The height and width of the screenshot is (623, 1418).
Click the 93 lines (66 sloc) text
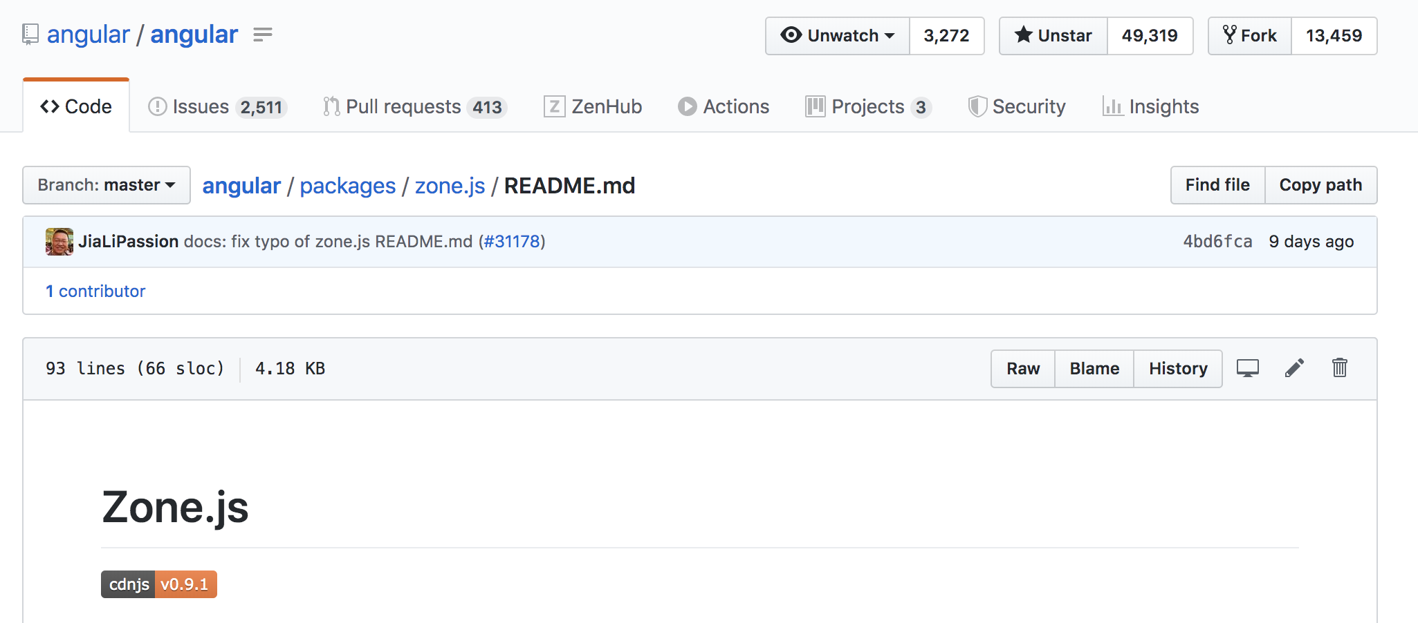click(x=135, y=369)
